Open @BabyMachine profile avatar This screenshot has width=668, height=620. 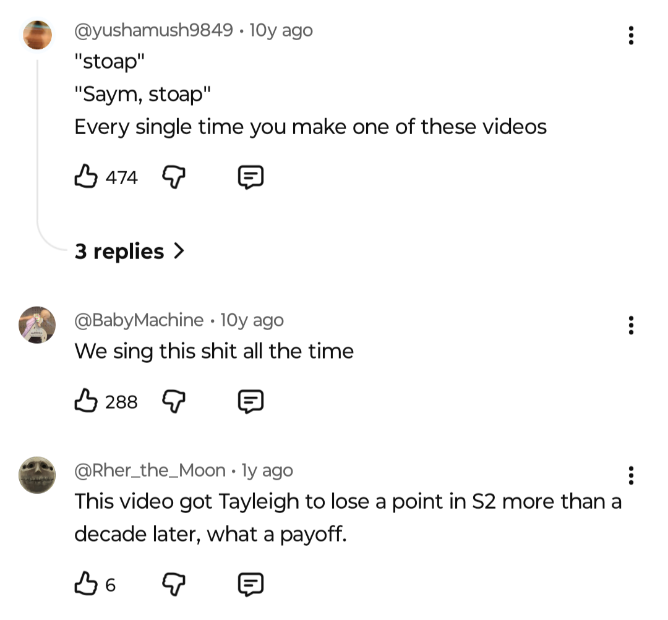[x=38, y=325]
